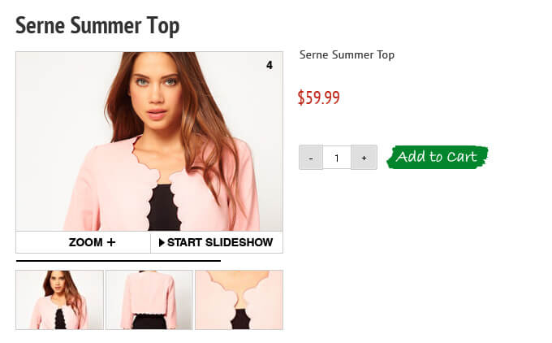The image size is (552, 343).
Task: Click the small Serne Summer Top description text
Action: [347, 55]
